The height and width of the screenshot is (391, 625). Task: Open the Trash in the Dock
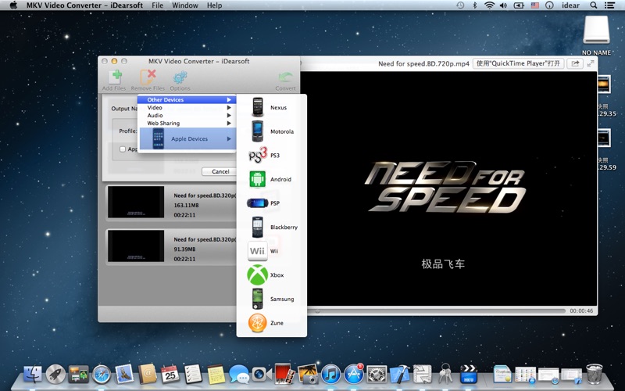point(595,374)
